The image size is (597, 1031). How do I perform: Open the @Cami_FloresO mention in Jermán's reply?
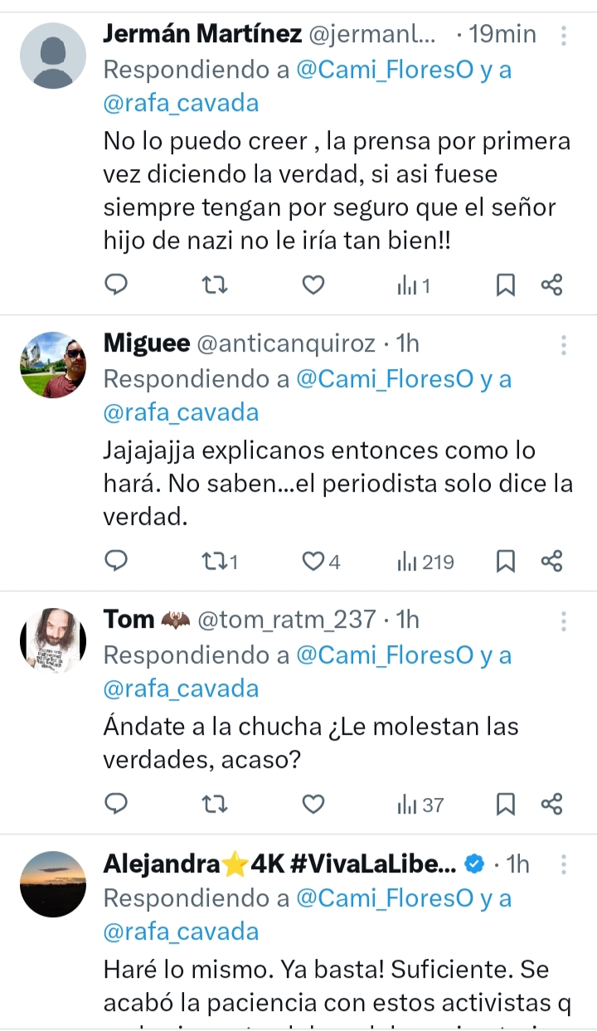point(386,70)
